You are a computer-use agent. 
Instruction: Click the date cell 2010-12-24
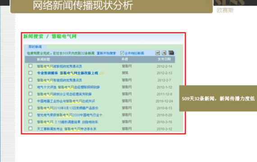164,101
